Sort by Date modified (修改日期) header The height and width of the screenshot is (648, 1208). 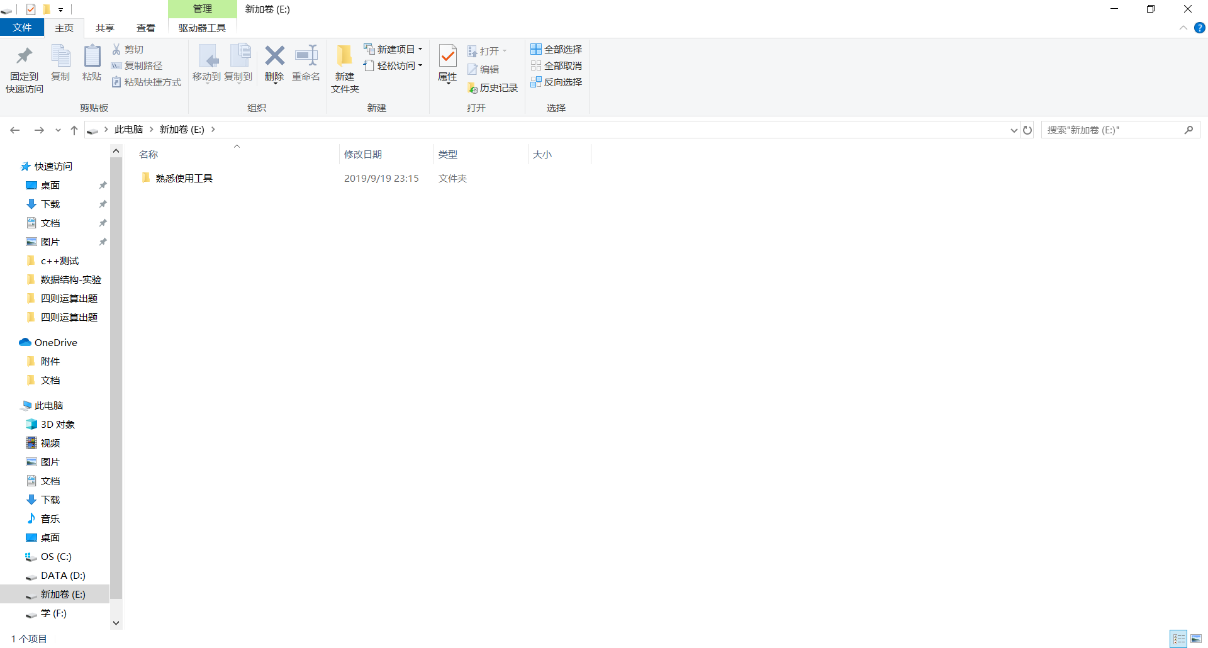(x=386, y=154)
